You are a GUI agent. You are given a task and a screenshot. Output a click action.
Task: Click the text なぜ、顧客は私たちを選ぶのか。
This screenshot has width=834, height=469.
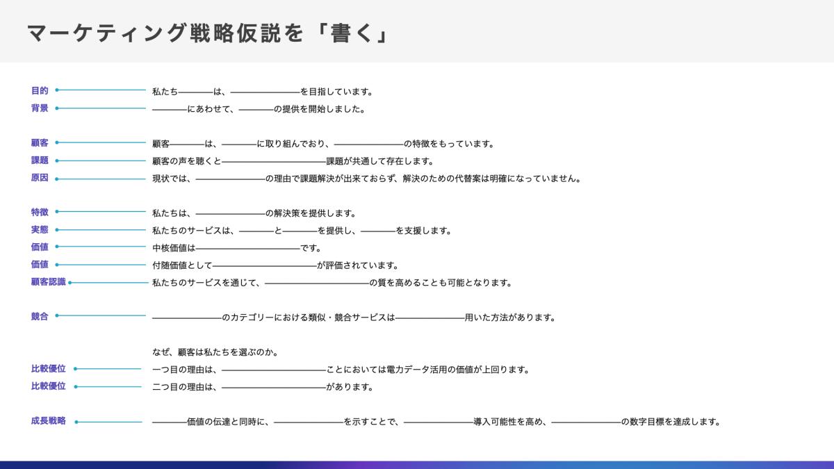(x=215, y=352)
